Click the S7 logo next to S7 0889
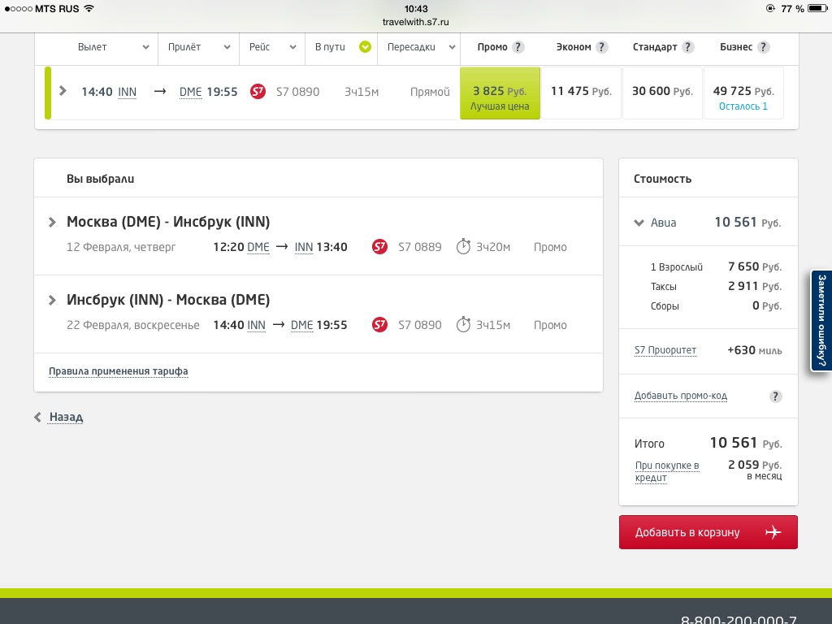 (x=380, y=247)
